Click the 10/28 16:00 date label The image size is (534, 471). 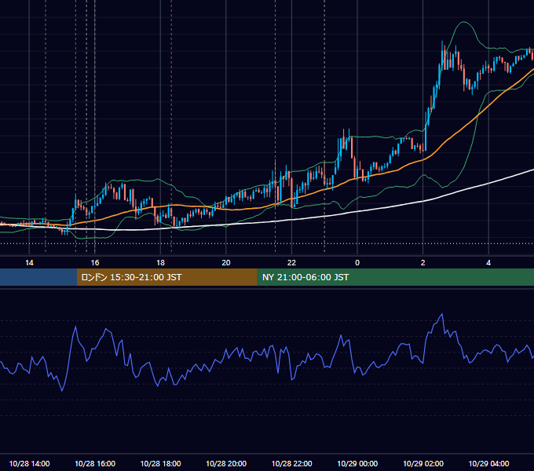click(95, 463)
